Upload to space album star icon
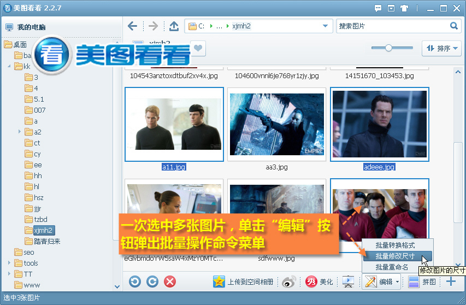 [219, 281]
